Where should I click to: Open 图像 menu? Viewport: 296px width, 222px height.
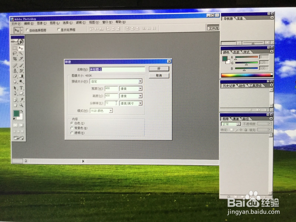(x=42, y=23)
